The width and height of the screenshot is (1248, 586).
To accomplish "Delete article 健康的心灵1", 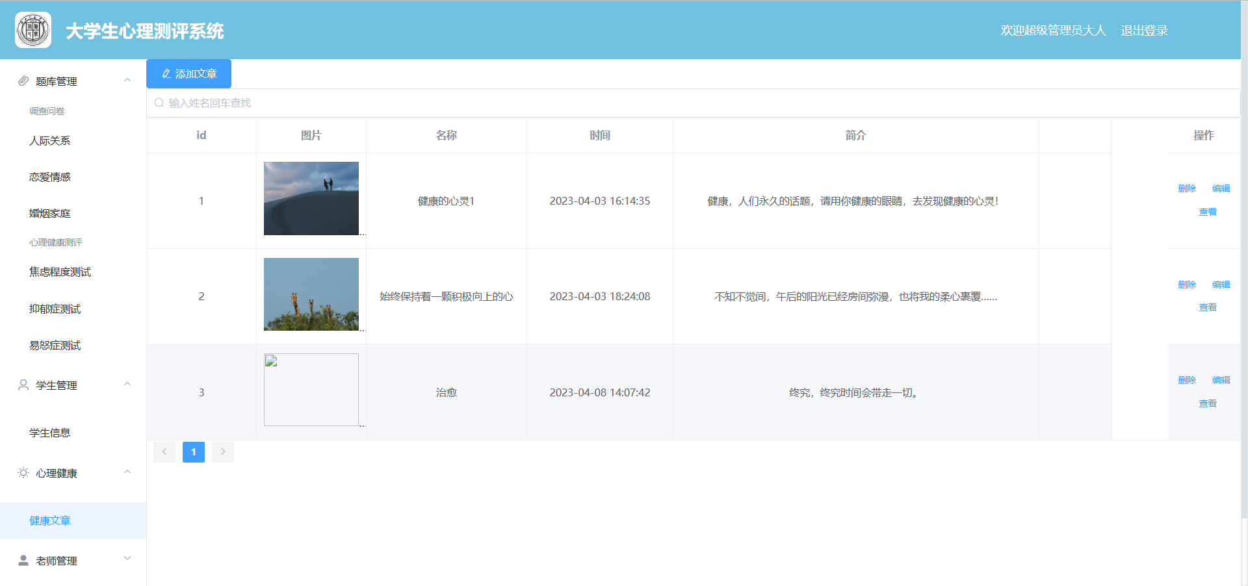I will pos(1187,188).
